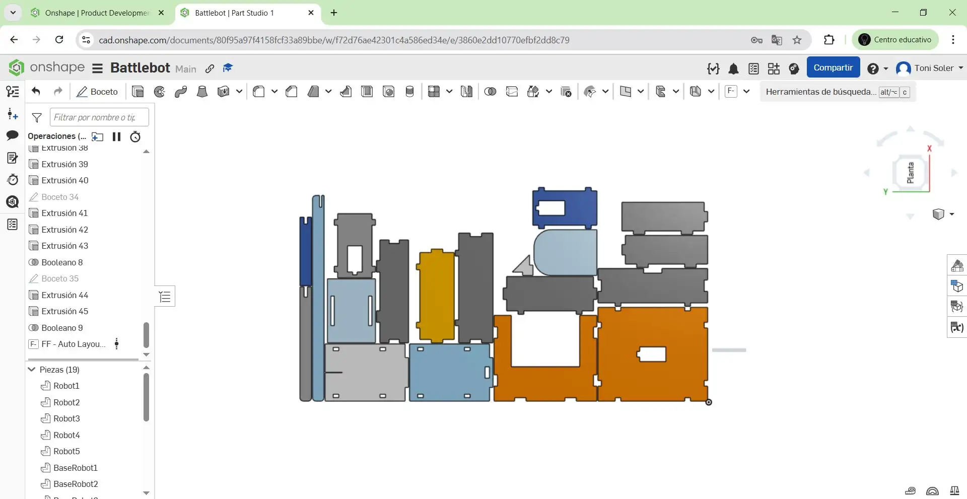This screenshot has width=967, height=499.
Task: Click the undo arrow icon
Action: click(x=36, y=91)
